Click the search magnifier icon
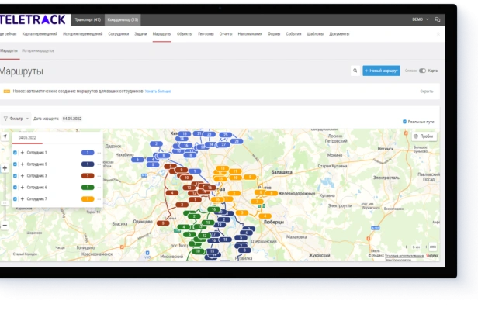This screenshot has width=478, height=314. pyautogui.click(x=355, y=71)
